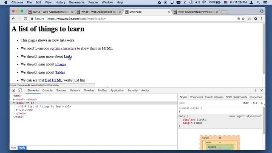Add a new style rule with plus icon
The height and width of the screenshot is (153, 272).
pyautogui.click(x=262, y=103)
